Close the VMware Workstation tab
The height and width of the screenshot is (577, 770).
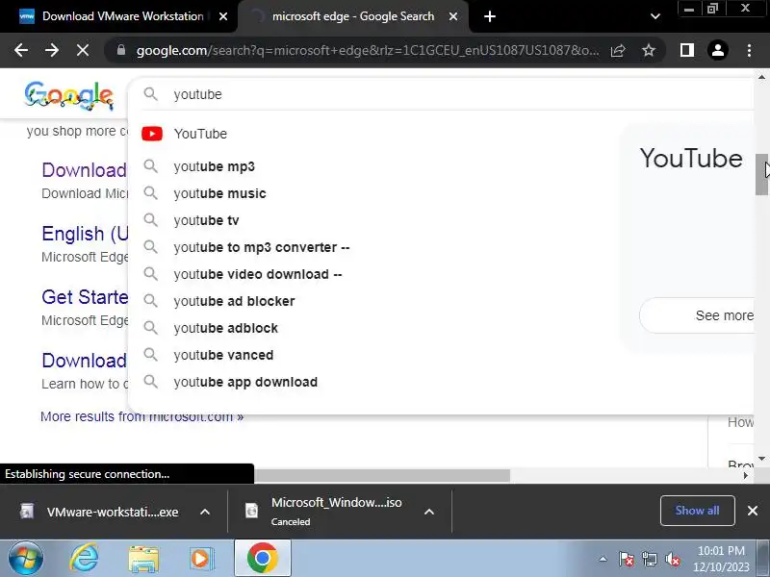click(223, 16)
